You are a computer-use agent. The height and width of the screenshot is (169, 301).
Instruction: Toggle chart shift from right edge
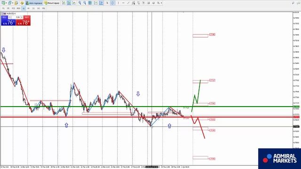[101, 3]
